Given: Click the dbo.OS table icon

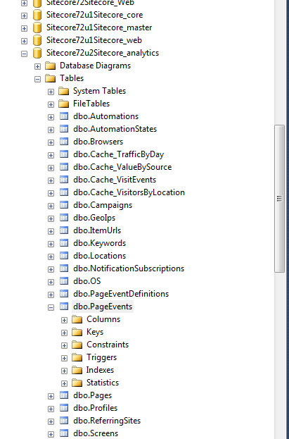Looking at the screenshot, I should click(64, 281).
